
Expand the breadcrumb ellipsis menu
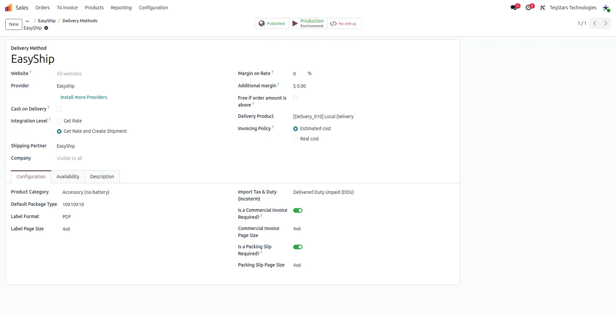(x=27, y=21)
